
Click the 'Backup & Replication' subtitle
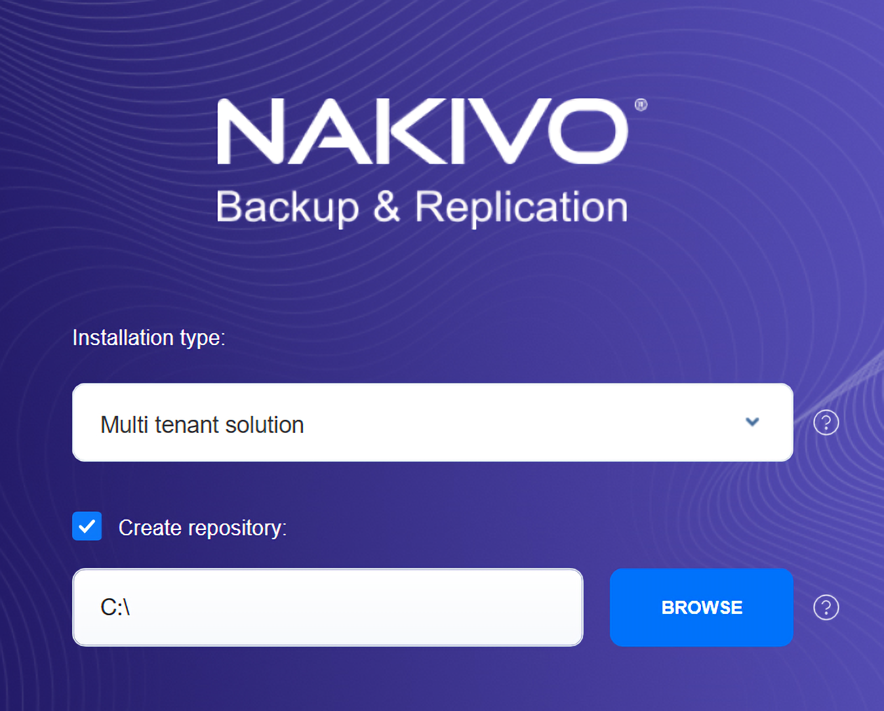[x=422, y=207]
